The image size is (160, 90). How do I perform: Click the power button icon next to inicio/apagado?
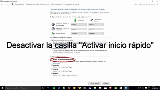click(53, 24)
